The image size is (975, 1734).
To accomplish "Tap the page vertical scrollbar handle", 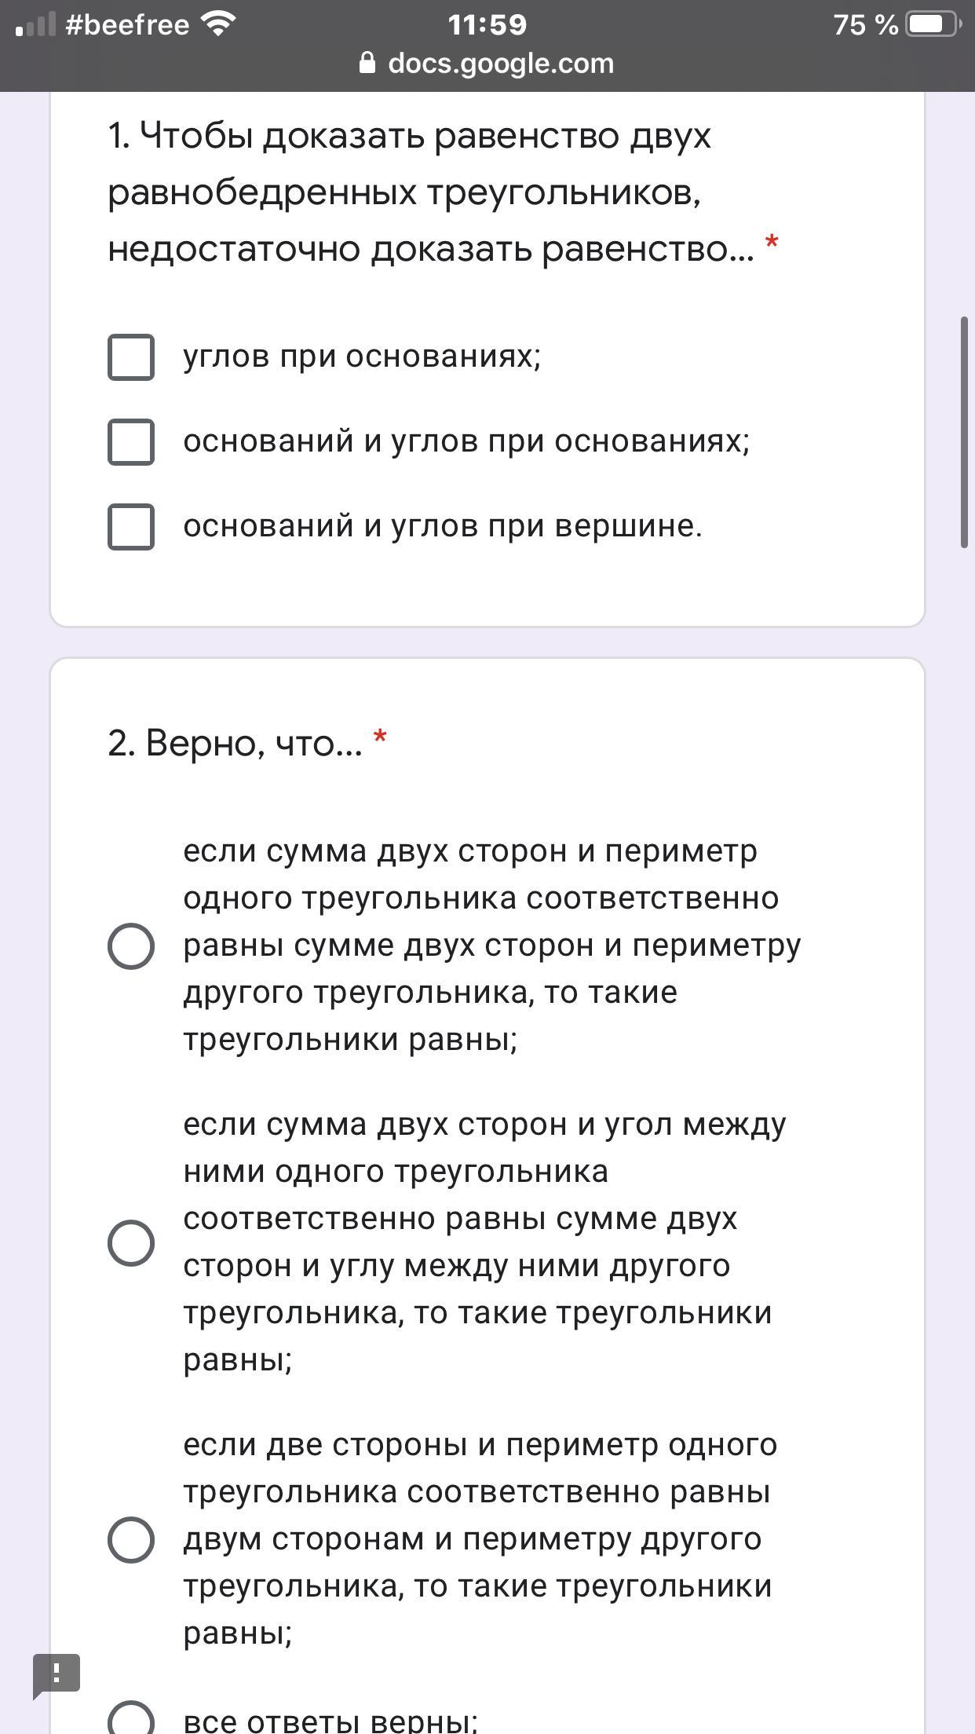I will point(964,432).
